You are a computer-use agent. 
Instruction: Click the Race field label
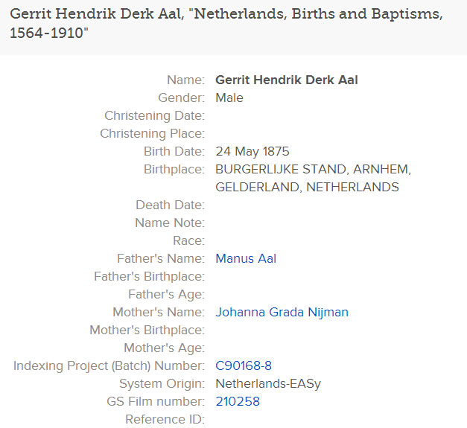[x=188, y=241]
